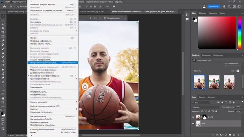Create a new layer with plus icon
The width and height of the screenshot is (244, 137).
[x=234, y=135]
